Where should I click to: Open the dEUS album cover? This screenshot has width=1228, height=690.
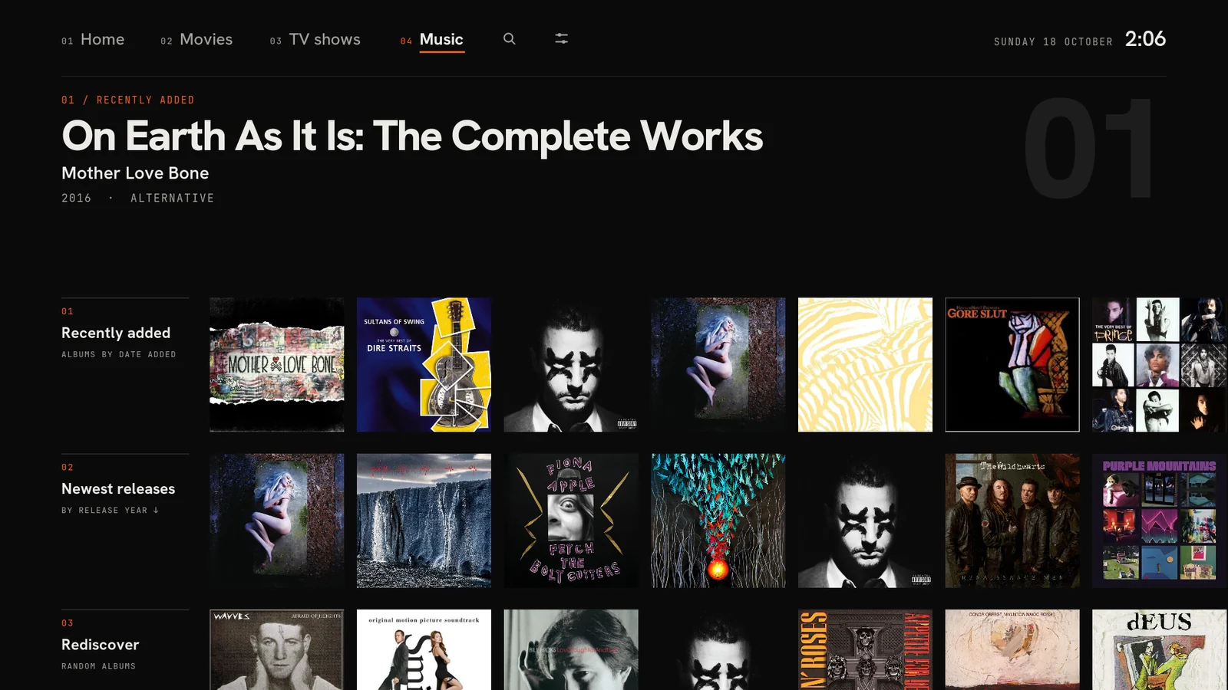(x=1160, y=650)
